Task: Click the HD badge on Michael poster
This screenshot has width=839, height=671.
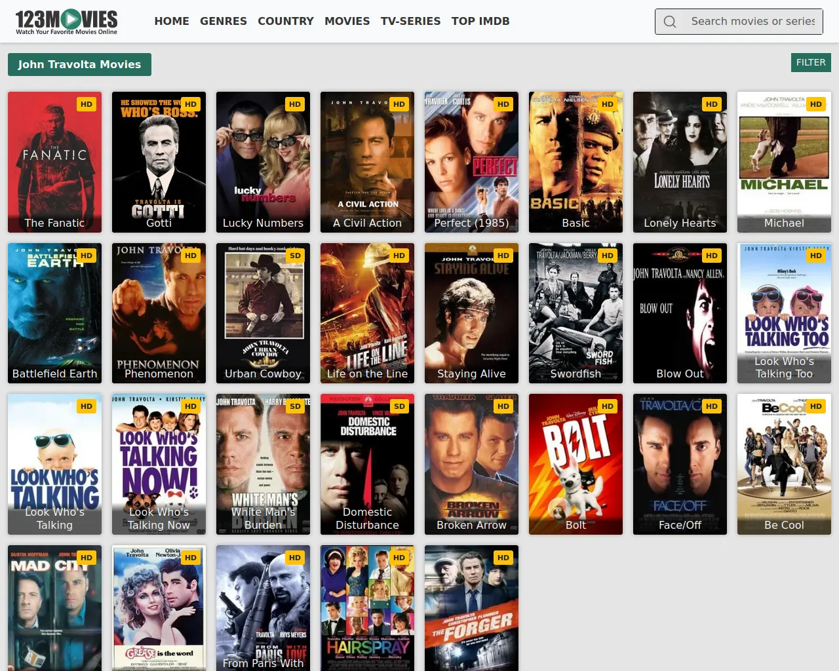Action: click(x=815, y=104)
